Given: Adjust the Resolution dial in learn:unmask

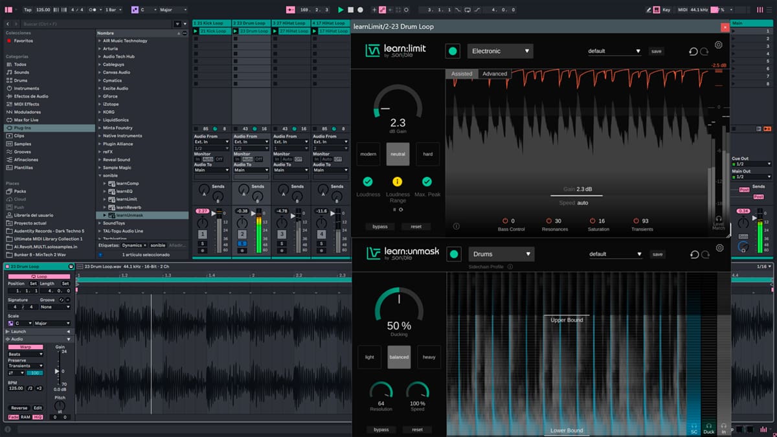Looking at the screenshot, I should [381, 391].
